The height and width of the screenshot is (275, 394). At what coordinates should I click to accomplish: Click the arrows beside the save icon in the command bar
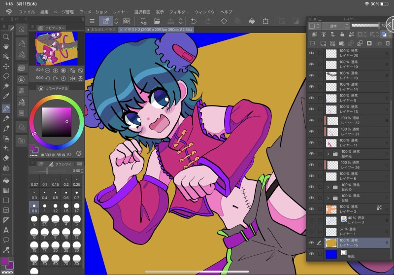point(181,21)
